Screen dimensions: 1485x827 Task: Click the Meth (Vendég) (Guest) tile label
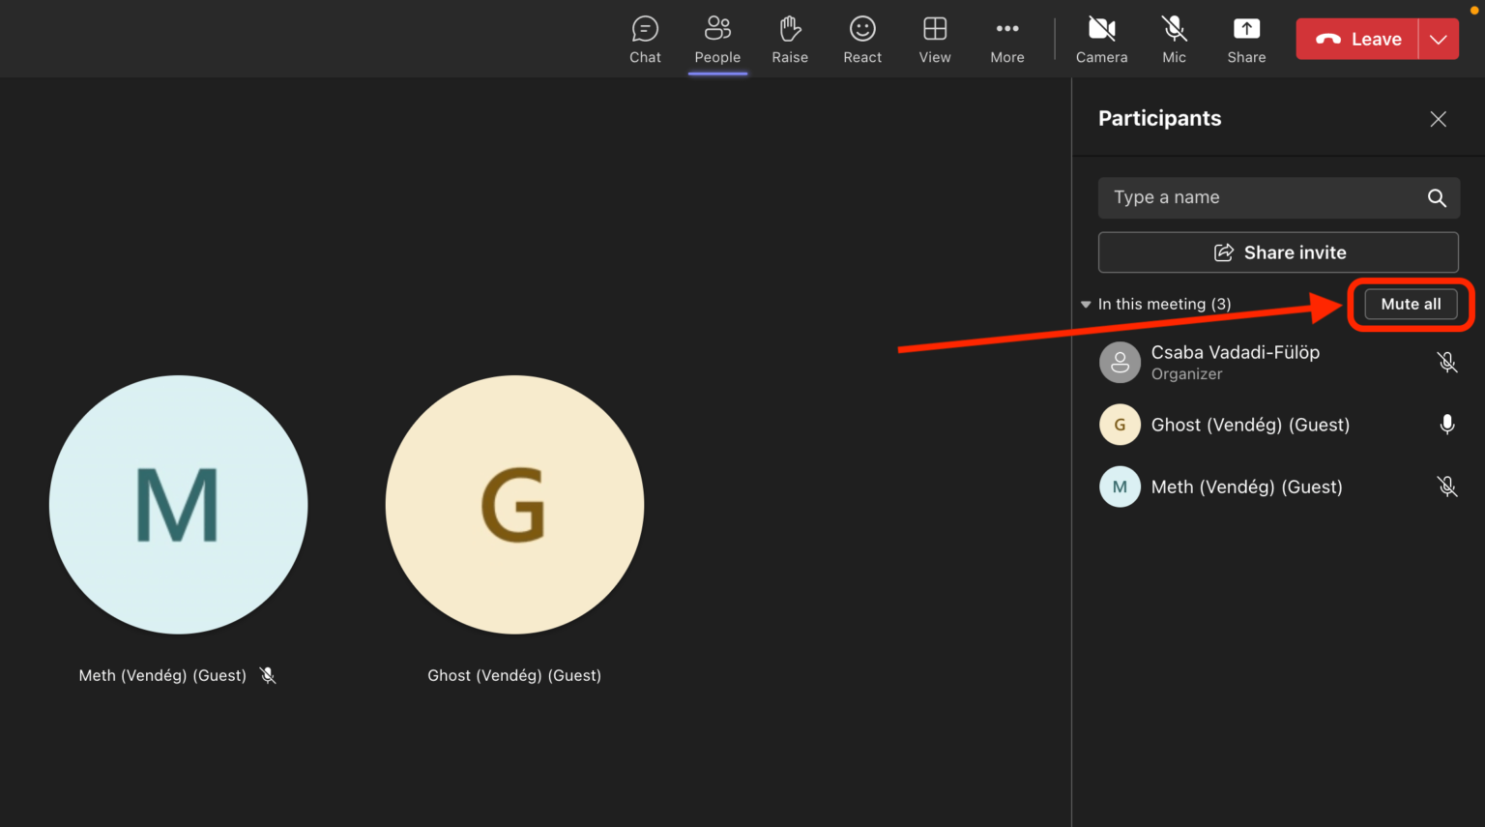click(162, 675)
